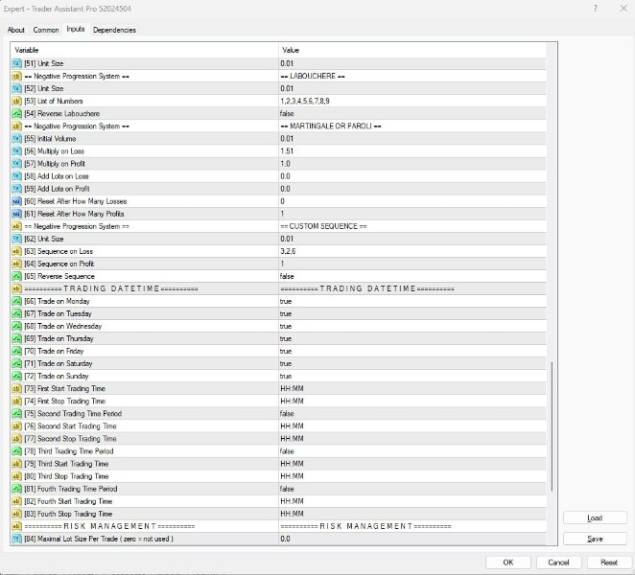The width and height of the screenshot is (635, 575).
Task: Click the icon for Multiply on Loss row
Action: click(x=16, y=150)
